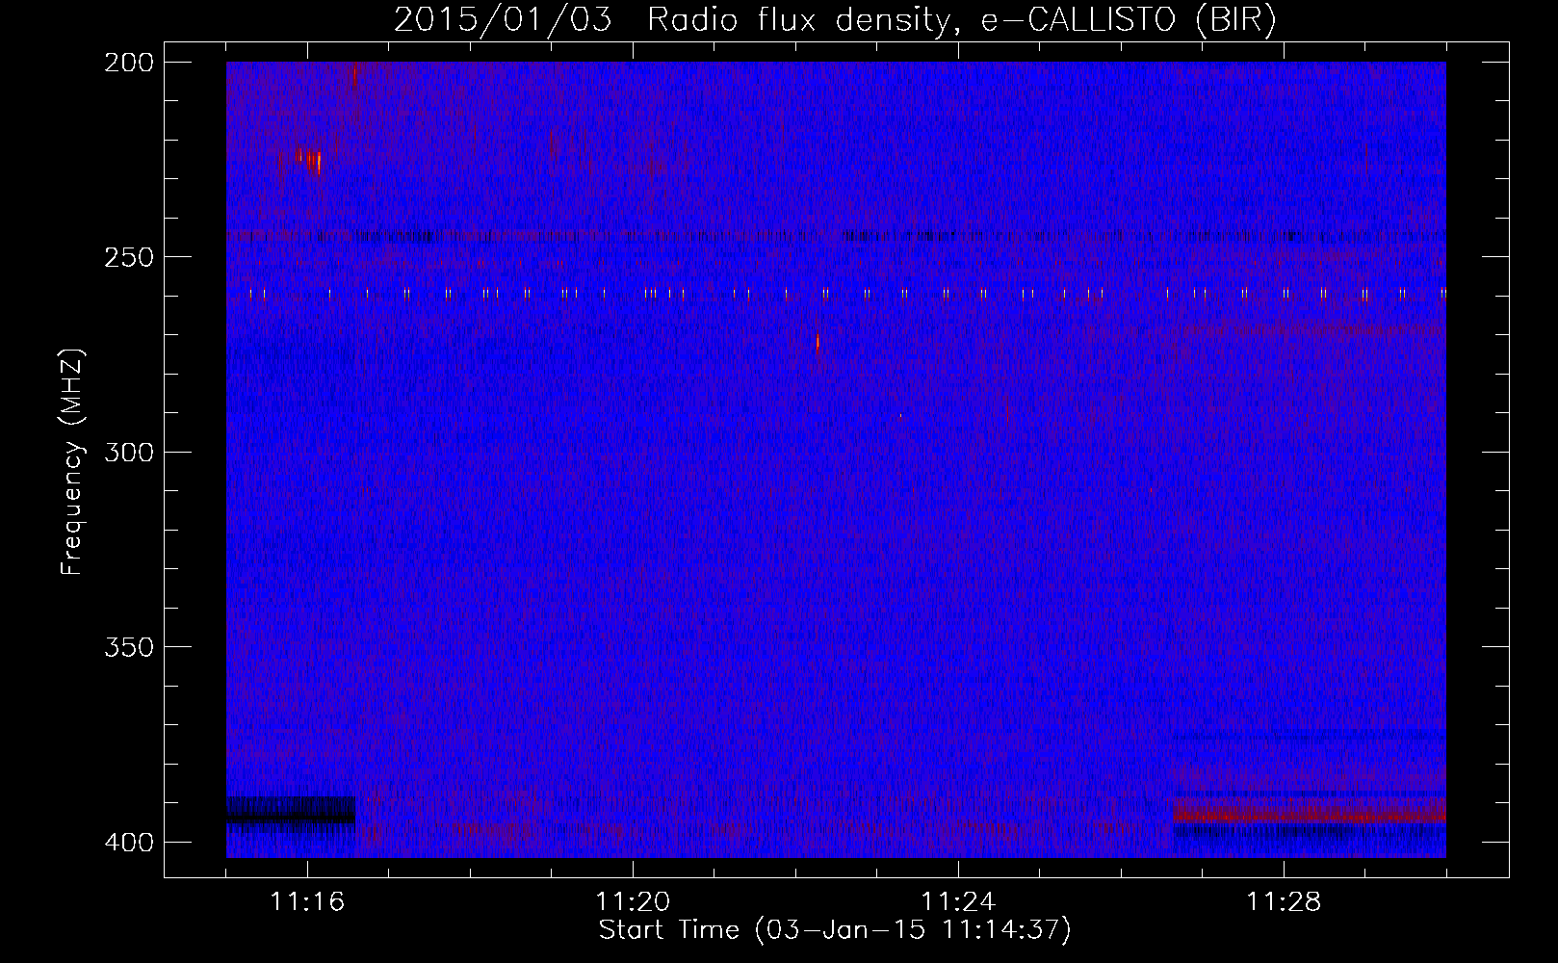Click the 200 frequency tick label
This screenshot has height=963, width=1558.
point(128,62)
